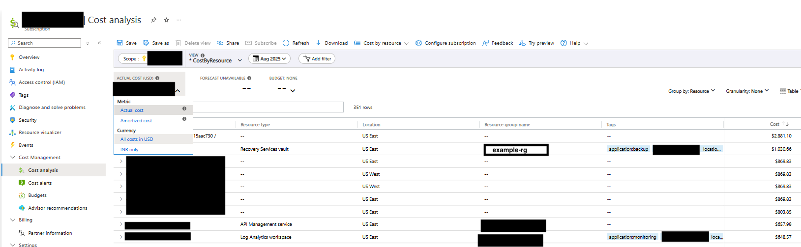Screen dimensions: 801x247
Task: Download the cost analysis data
Action: tap(331, 43)
